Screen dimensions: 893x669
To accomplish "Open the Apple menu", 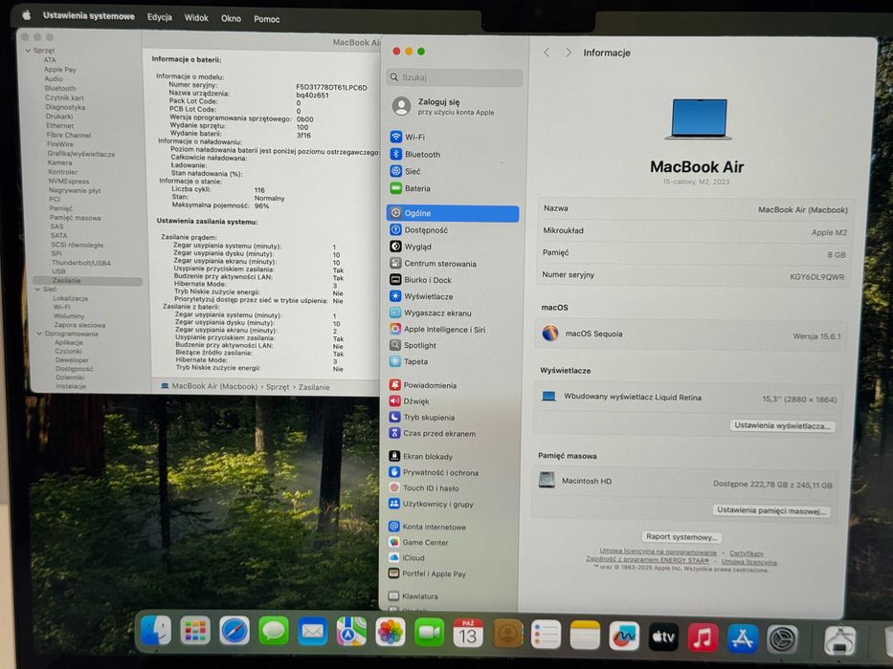I will point(26,15).
